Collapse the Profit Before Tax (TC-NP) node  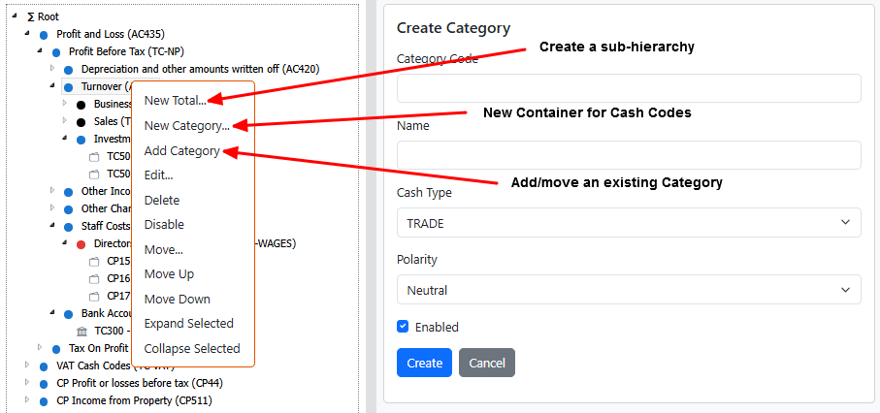click(x=39, y=50)
